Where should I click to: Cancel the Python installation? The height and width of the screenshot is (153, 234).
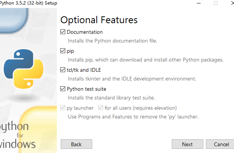(x=221, y=144)
